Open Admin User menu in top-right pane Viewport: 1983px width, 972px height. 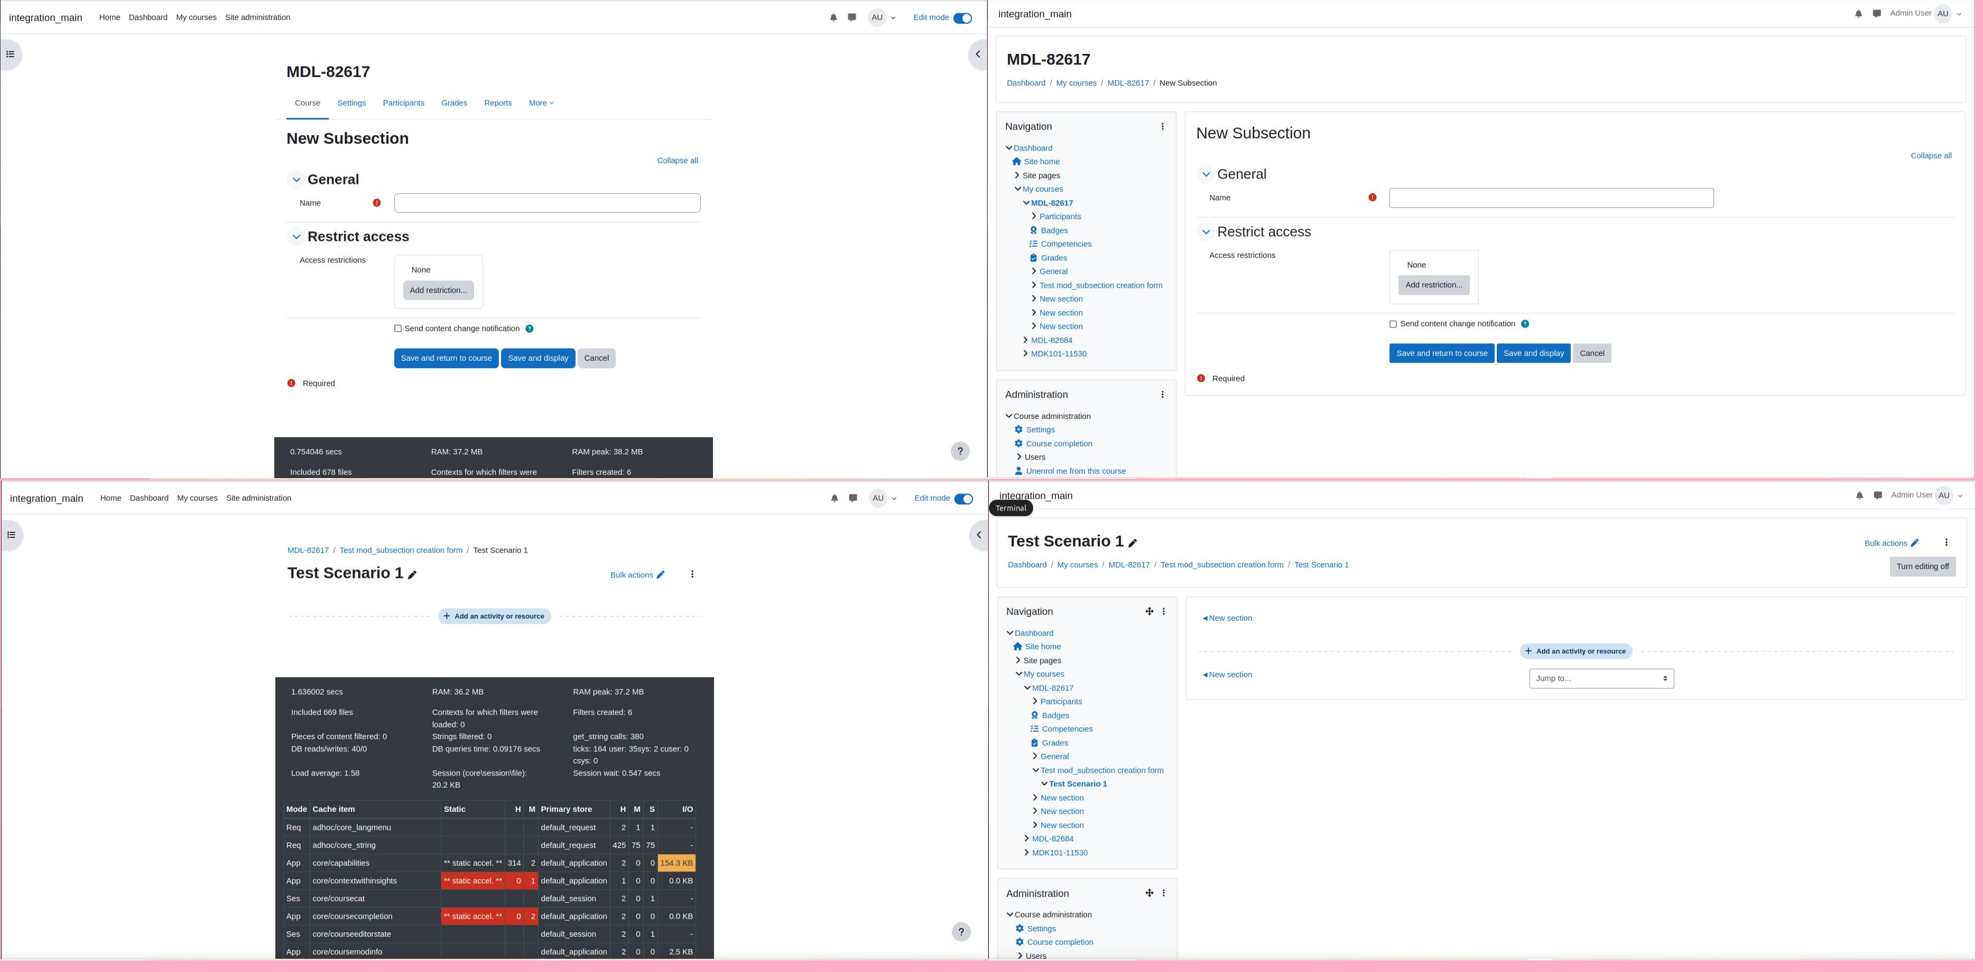tap(1925, 14)
